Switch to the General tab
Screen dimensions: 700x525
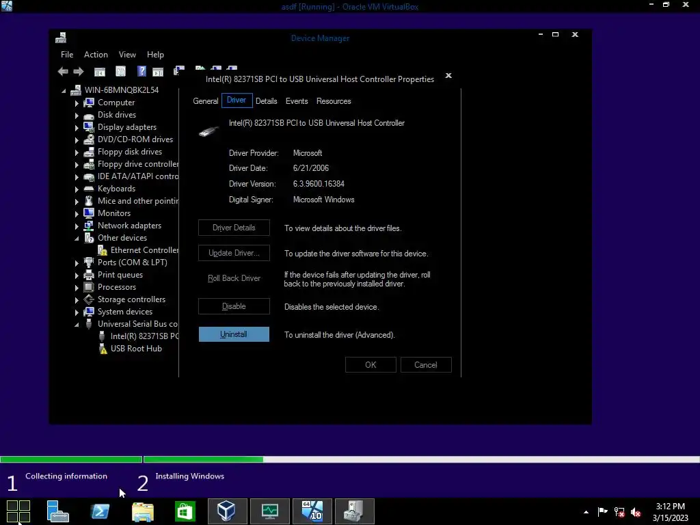pos(205,101)
